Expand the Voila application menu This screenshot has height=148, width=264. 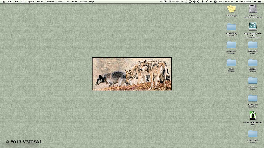[x=10, y=1]
